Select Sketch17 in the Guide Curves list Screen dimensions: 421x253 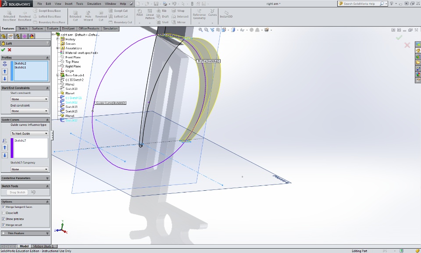(x=20, y=140)
